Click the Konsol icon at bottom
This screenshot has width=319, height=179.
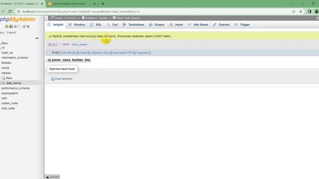pyautogui.click(x=48, y=177)
